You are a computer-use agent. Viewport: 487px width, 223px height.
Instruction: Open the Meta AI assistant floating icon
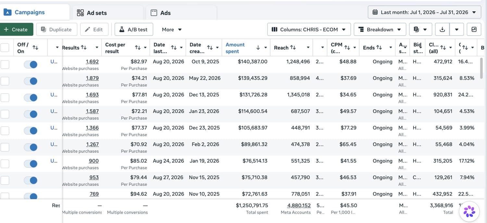pos(469,211)
